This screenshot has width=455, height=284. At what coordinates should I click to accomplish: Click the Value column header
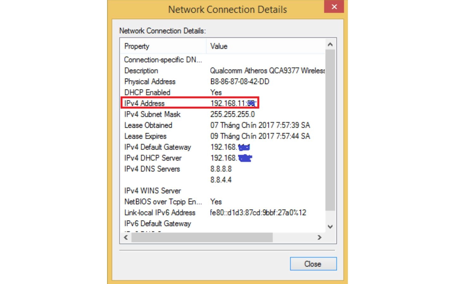219,46
